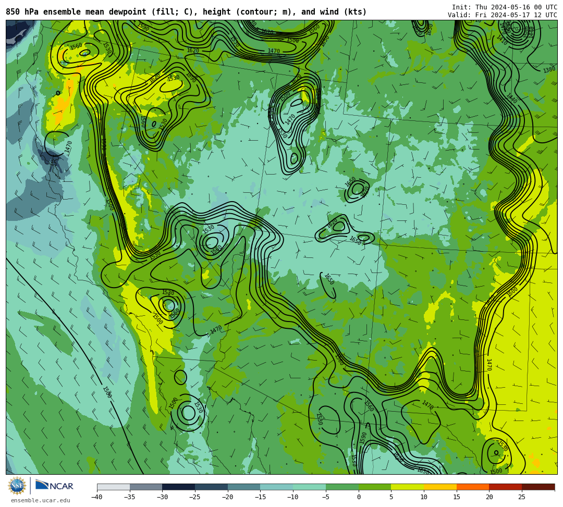This screenshot has height=507, width=563.
Task: Click the -40 colorbar label
Action: click(96, 497)
